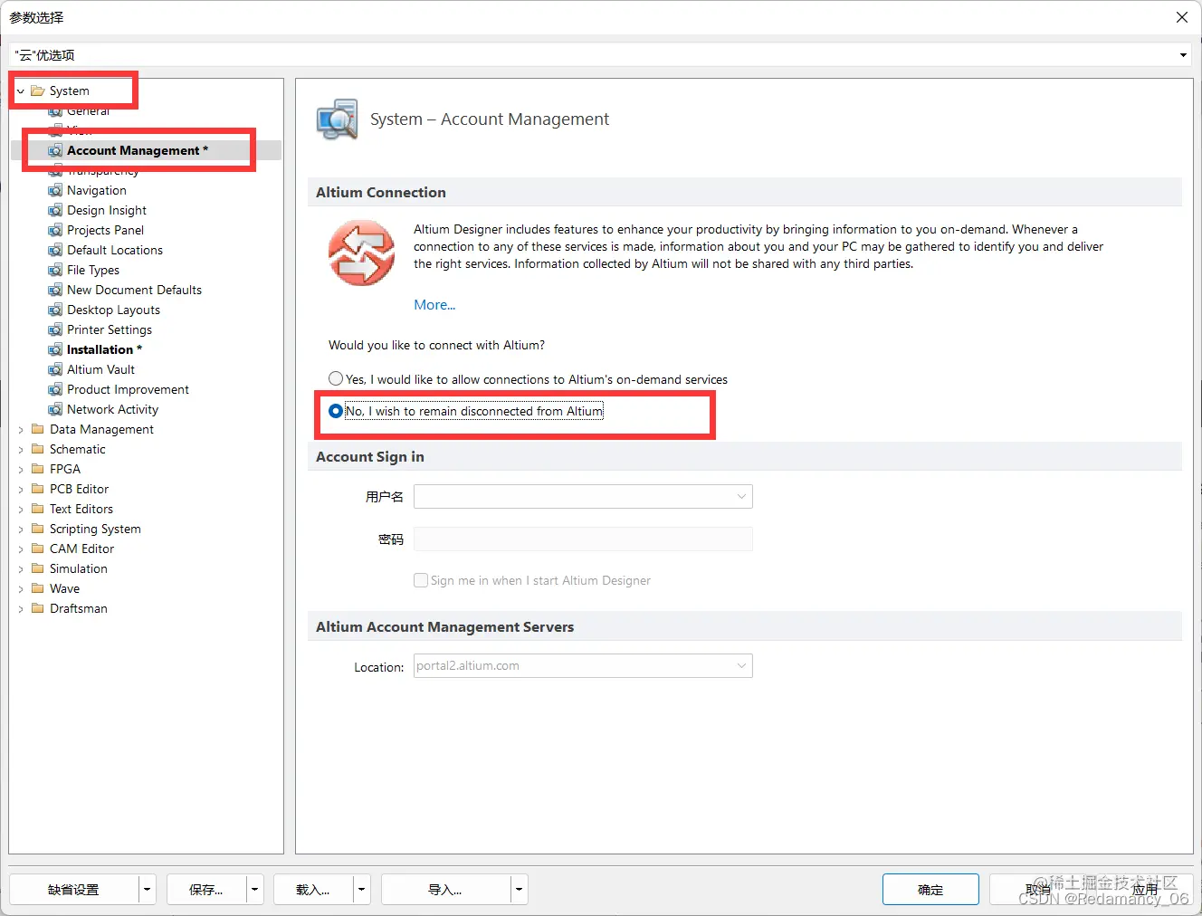Expand the Scripting System node
The image size is (1202, 916).
click(x=21, y=530)
